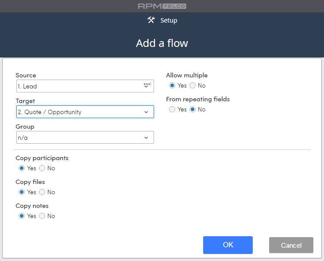
Task: Choose No for From repeating fields
Action: (x=193, y=109)
